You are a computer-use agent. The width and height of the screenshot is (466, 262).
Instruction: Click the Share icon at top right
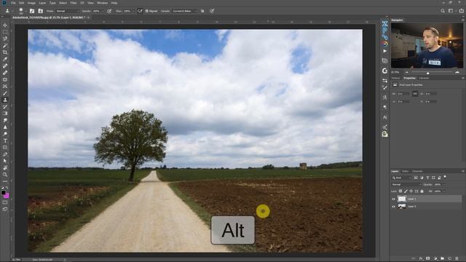[x=461, y=11]
